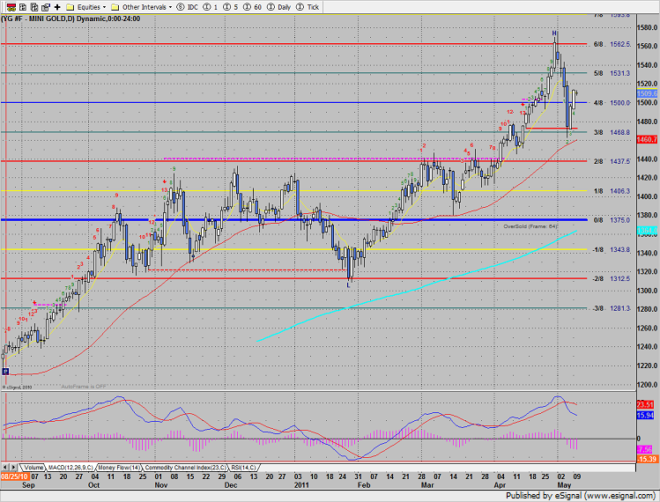Viewport: 660px width, 502px height.
Task: Click the L low marker on chart
Action: tap(348, 284)
